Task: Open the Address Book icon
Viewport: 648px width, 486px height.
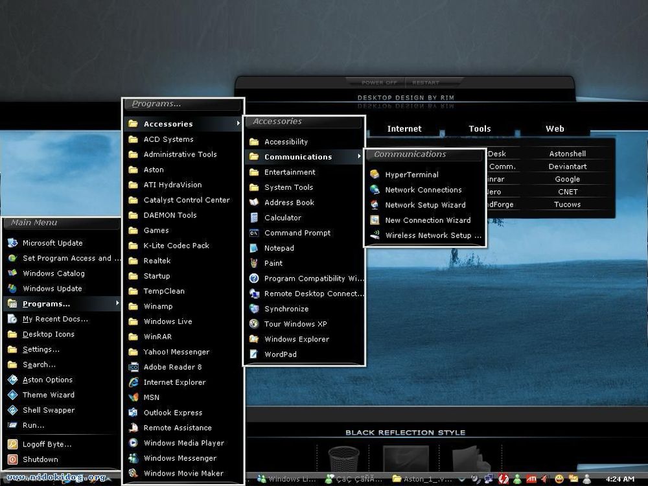Action: (254, 202)
